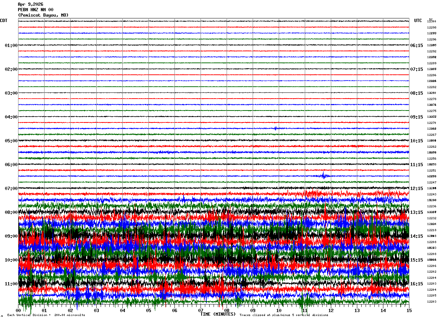Select the 12:15 UTC time label
The width and height of the screenshot is (438, 320).
[417, 189]
